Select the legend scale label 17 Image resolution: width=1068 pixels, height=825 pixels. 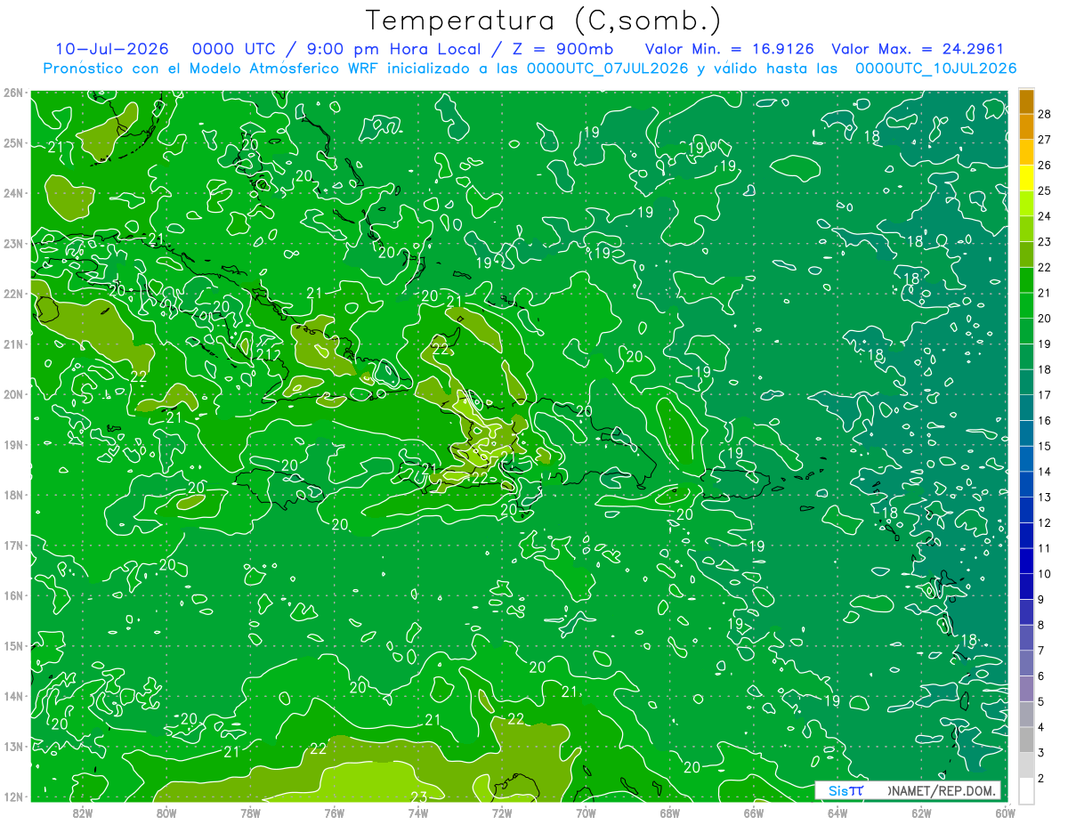1045,394
